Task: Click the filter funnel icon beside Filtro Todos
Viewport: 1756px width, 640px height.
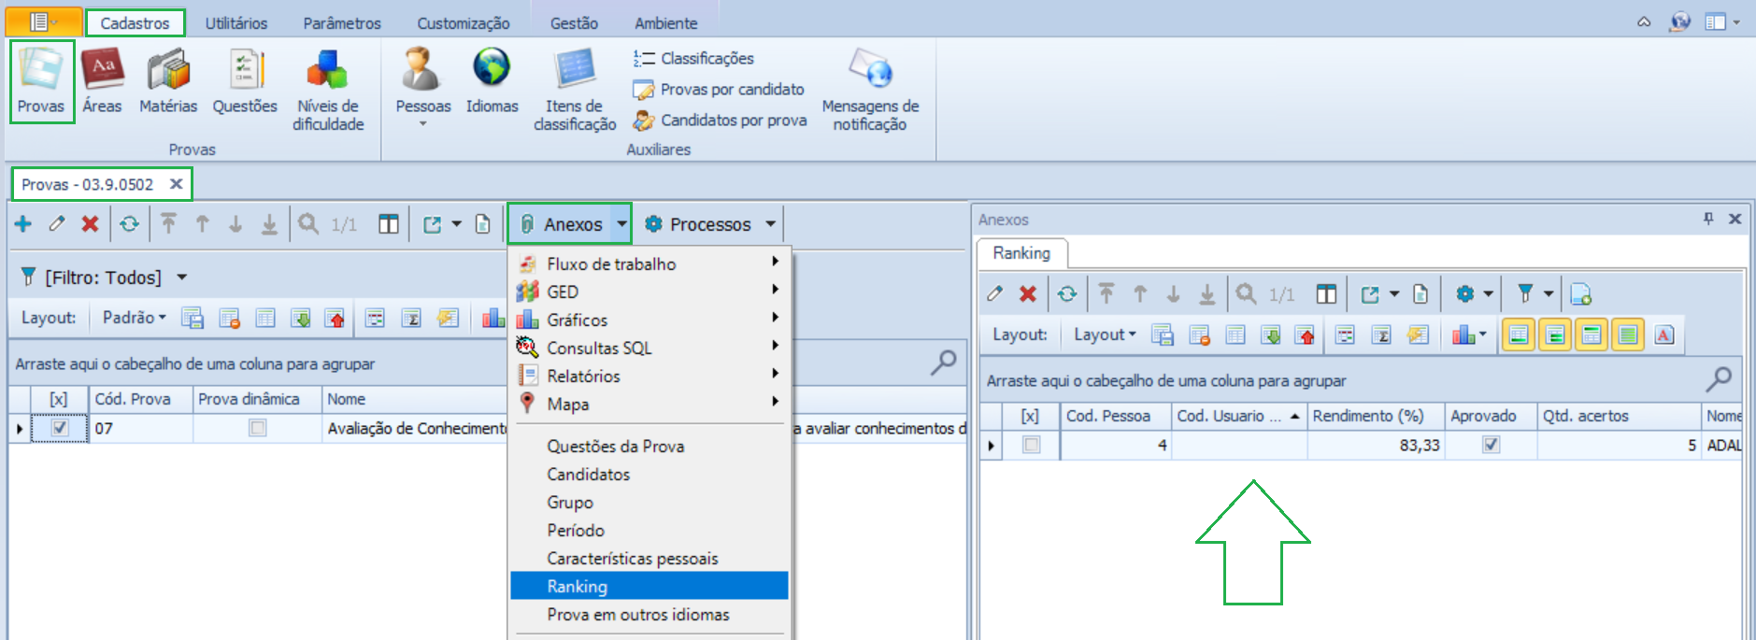Action: [x=28, y=277]
